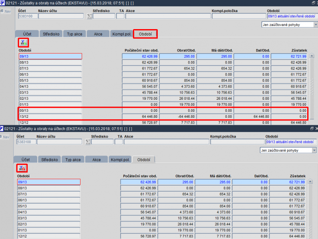The image size is (318, 239).
Task: Click the Akce input field in the upper window
Action: click(x=168, y=16)
